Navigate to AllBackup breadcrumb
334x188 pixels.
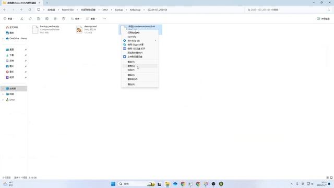[x=135, y=10]
